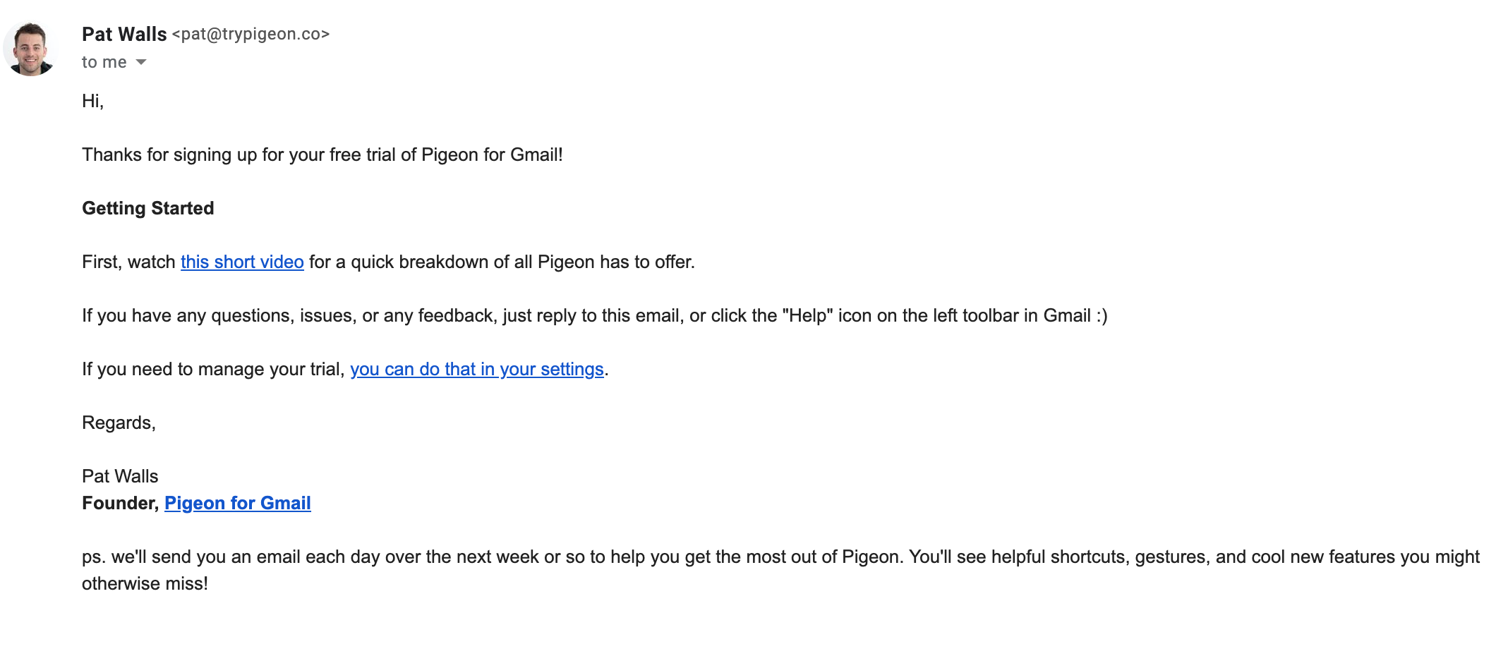Click Pat Walls' profile photo avatar

[x=30, y=49]
